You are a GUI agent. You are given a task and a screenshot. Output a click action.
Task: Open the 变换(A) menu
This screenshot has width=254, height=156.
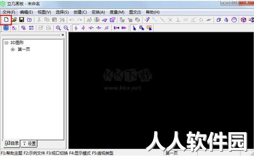[98, 12]
